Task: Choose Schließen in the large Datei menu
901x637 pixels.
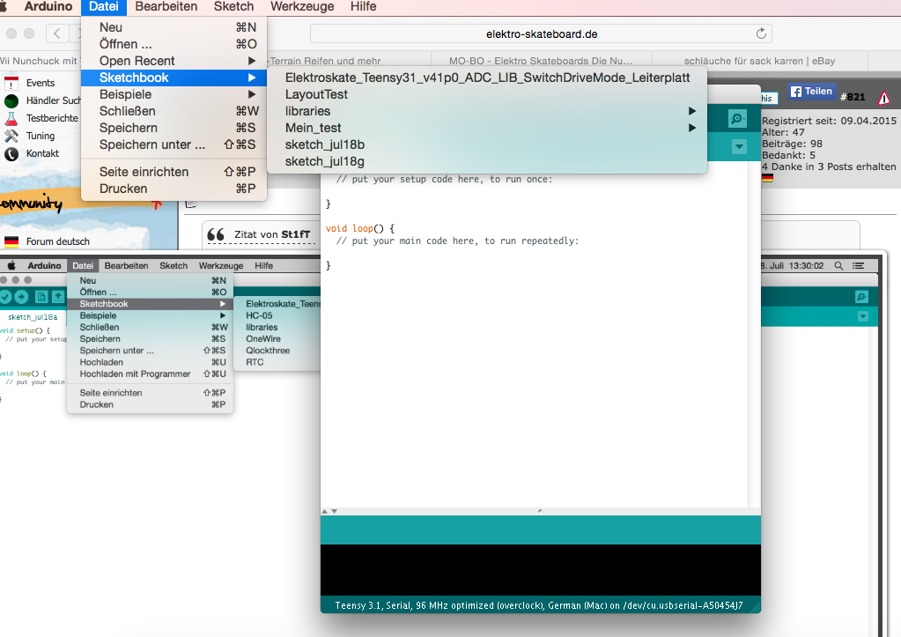Action: [174, 111]
